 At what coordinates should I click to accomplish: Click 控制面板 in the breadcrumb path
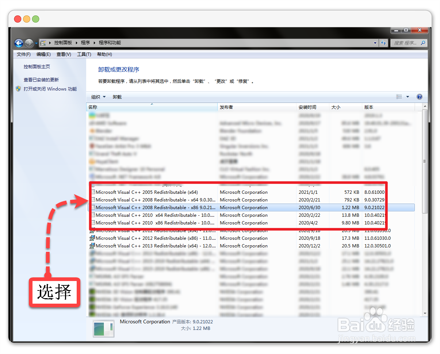click(63, 43)
